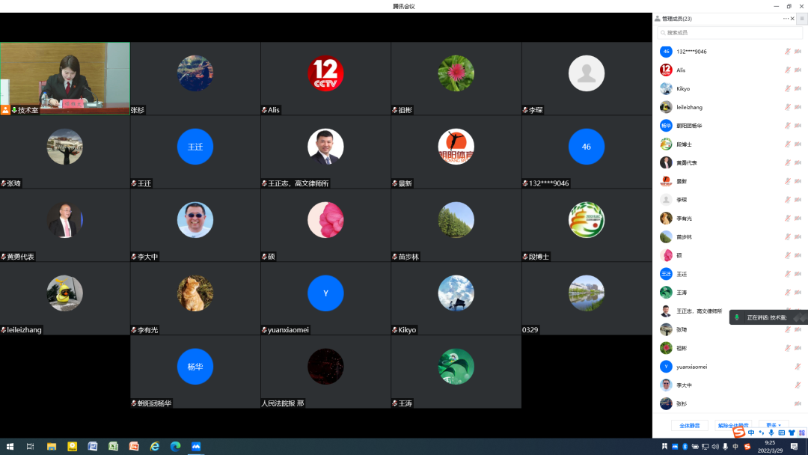This screenshot has height=455, width=808.
Task: Open the notification center icon
Action: [794, 447]
